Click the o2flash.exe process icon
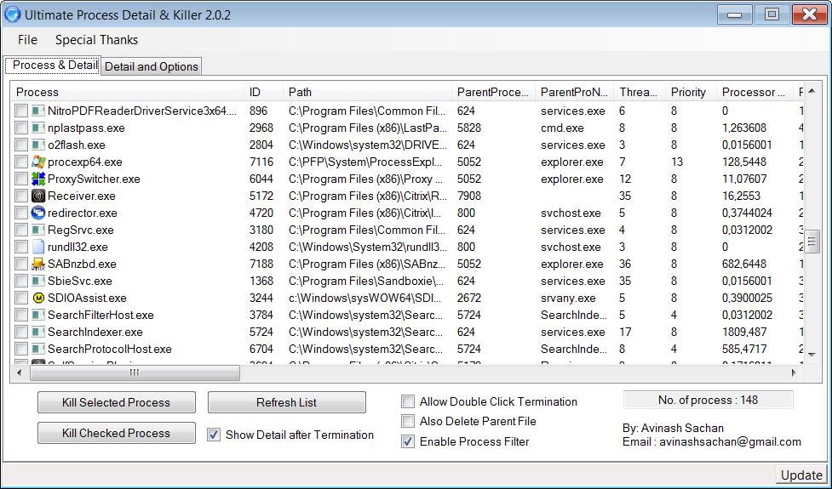832x489 pixels. pos(38,145)
